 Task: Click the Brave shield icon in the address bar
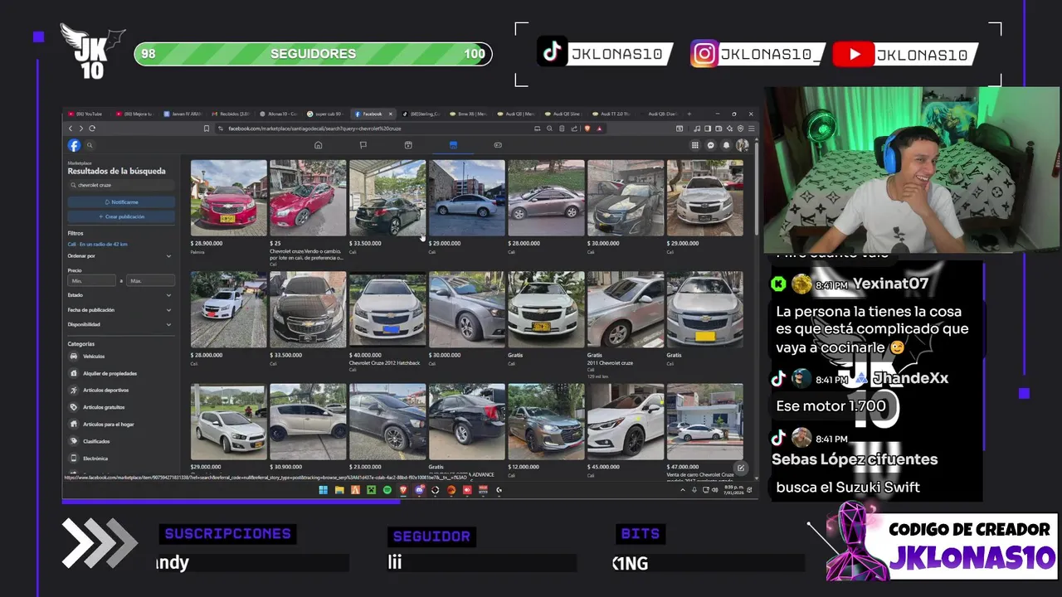(587, 129)
